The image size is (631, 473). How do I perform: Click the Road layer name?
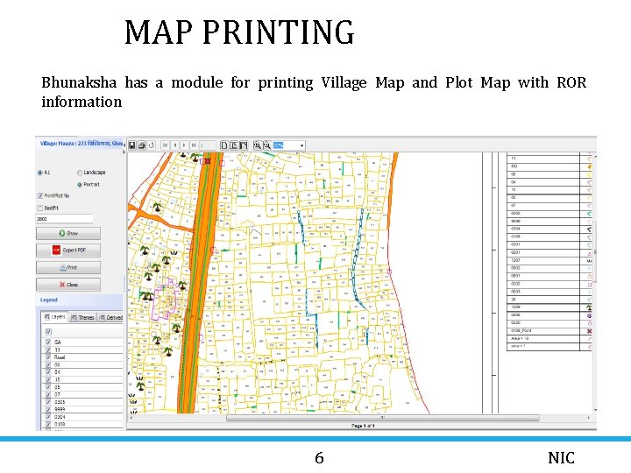(x=60, y=357)
